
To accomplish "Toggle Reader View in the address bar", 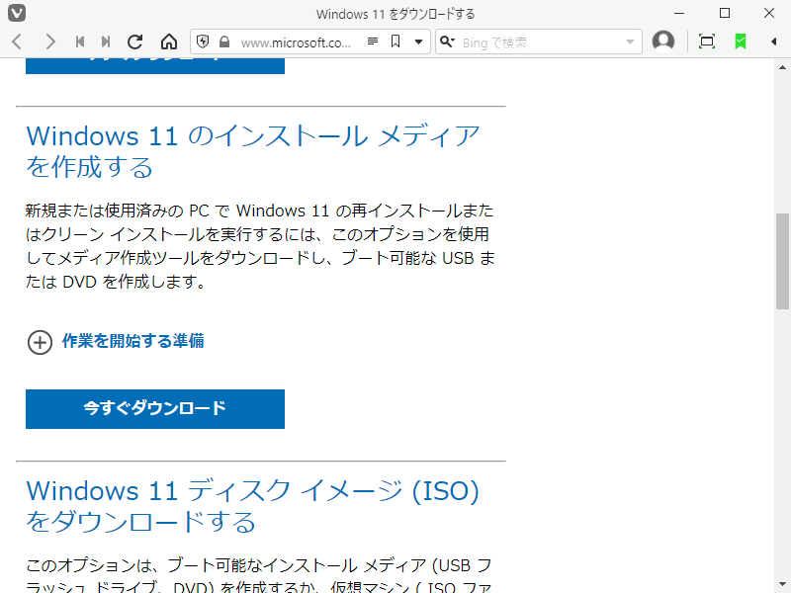I will [373, 41].
